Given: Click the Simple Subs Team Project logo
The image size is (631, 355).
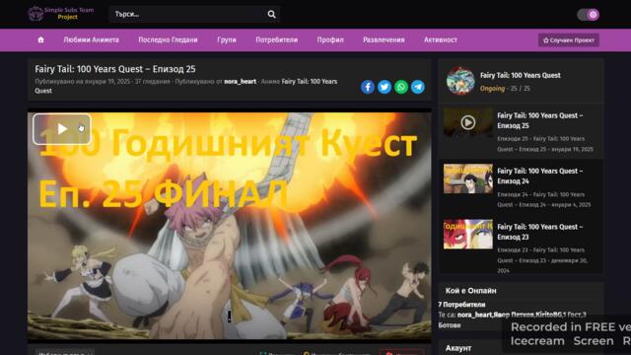Looking at the screenshot, I should click(x=61, y=14).
